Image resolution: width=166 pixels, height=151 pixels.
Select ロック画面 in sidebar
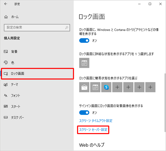click(x=38, y=74)
